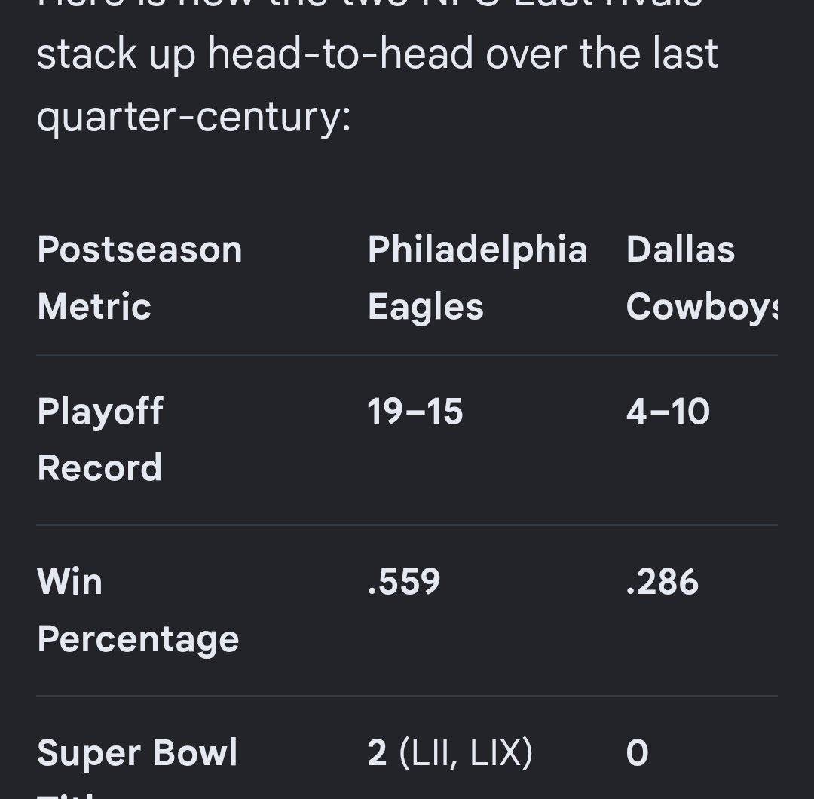Click the Win Percentage row label
814x799 pixels.
pyautogui.click(x=138, y=610)
